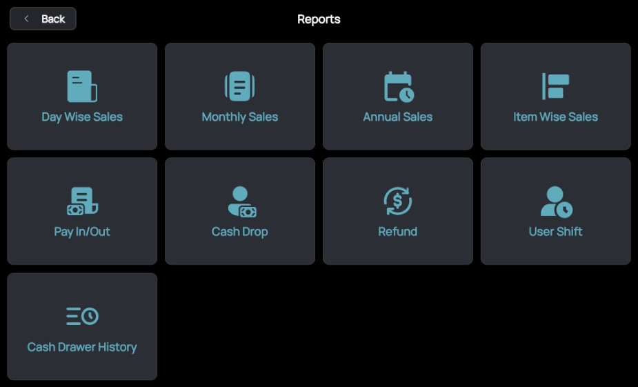Click the left chevron in Back button
The height and width of the screenshot is (387, 638).
[26, 19]
